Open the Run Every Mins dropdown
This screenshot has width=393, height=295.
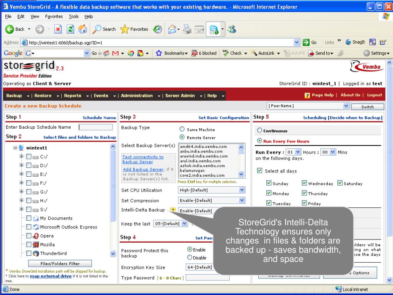(x=333, y=152)
